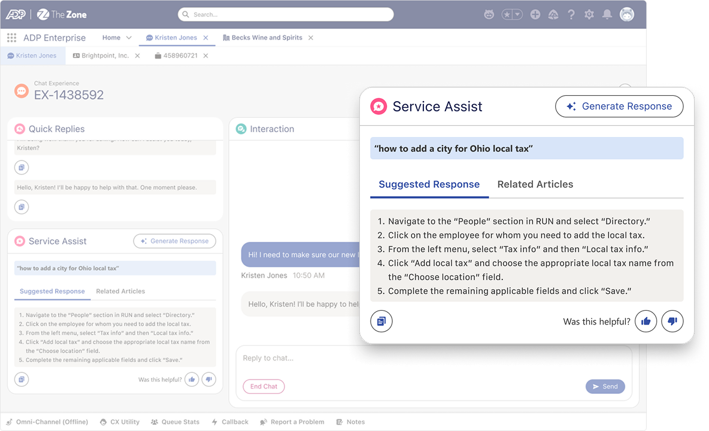Image resolution: width=709 pixels, height=431 pixels.
Task: Open Omni-Channel (Offline) status panel
Action: point(47,422)
